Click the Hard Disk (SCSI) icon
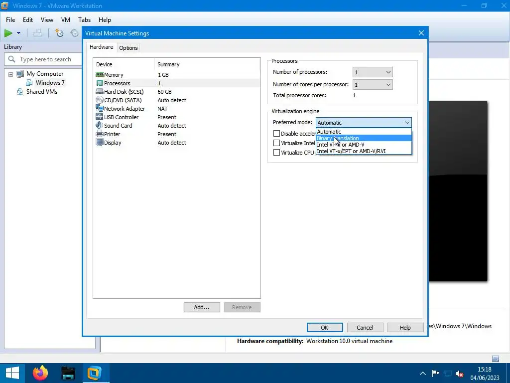Image resolution: width=510 pixels, height=383 pixels. 100,92
